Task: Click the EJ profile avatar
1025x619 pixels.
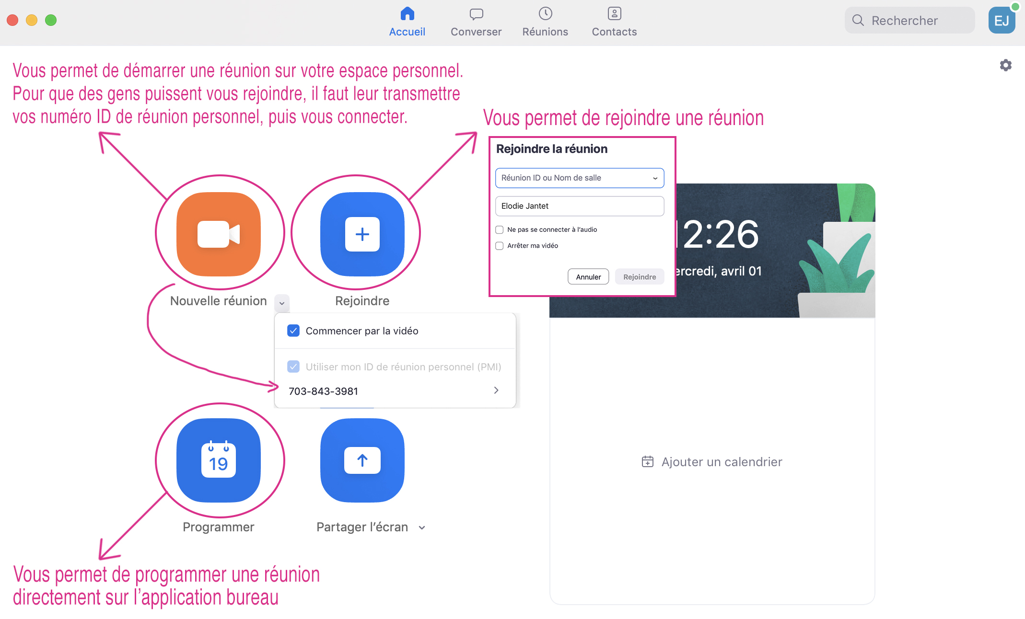Action: (1002, 21)
